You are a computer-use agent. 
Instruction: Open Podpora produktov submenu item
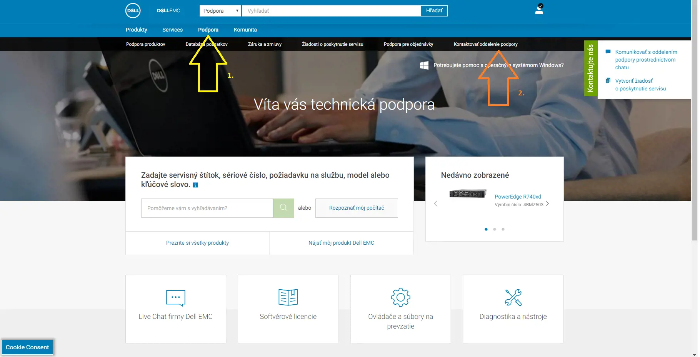pos(146,44)
